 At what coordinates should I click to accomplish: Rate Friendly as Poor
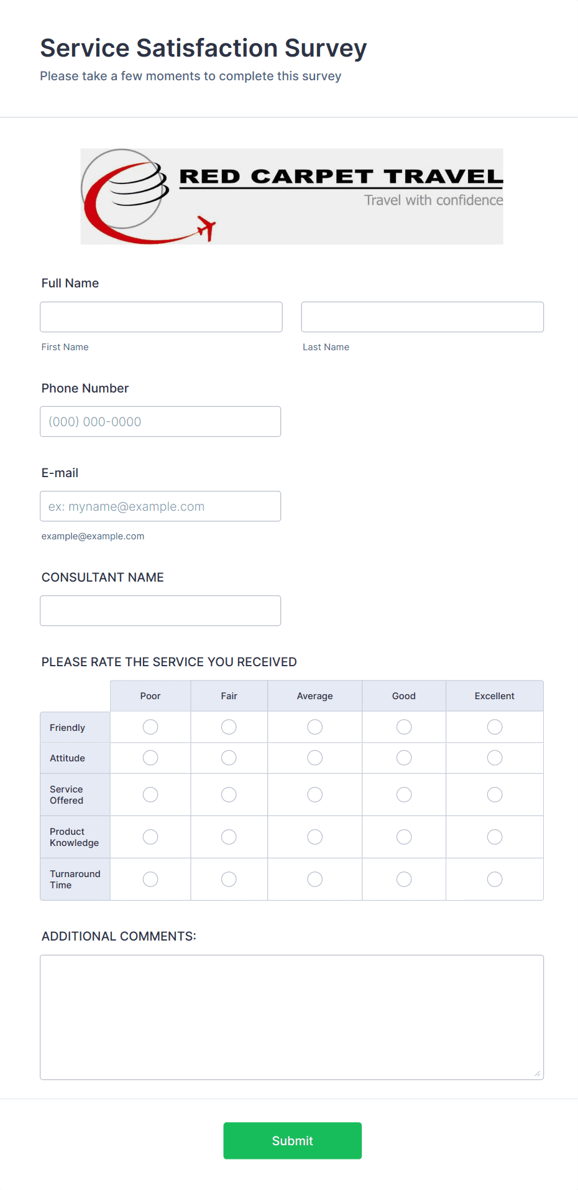pyautogui.click(x=150, y=727)
